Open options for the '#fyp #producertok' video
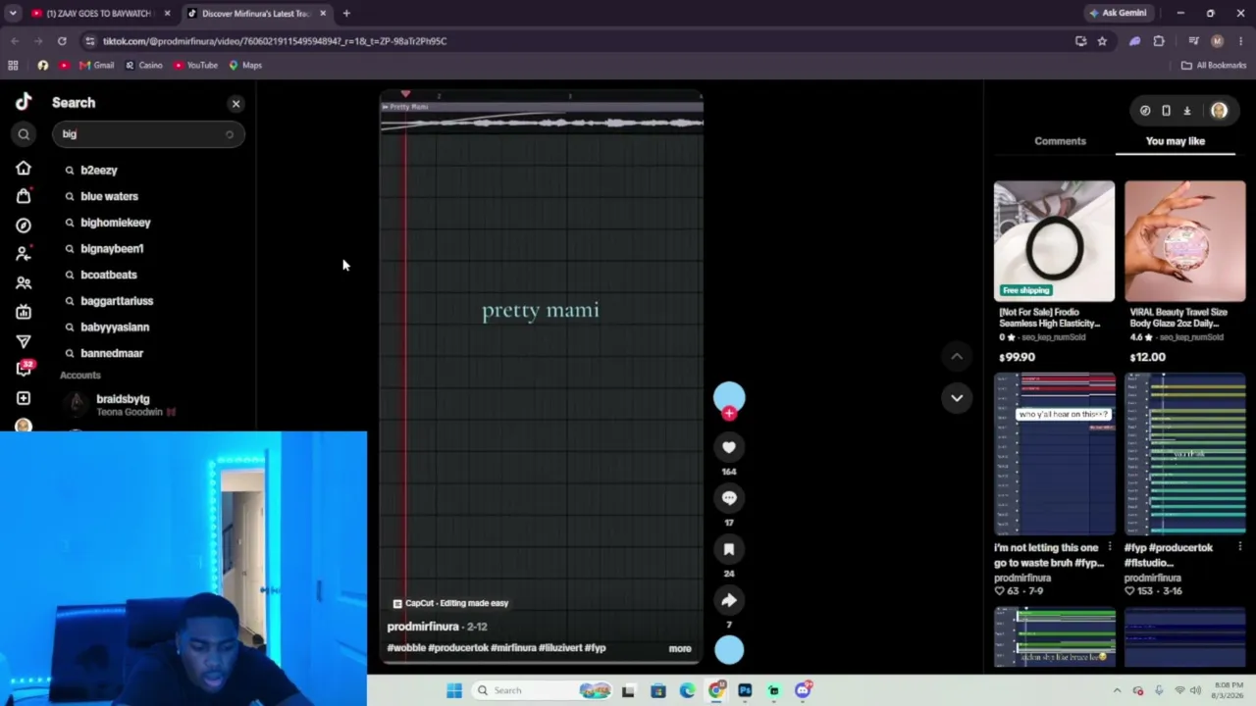This screenshot has width=1256, height=706. click(x=1240, y=547)
